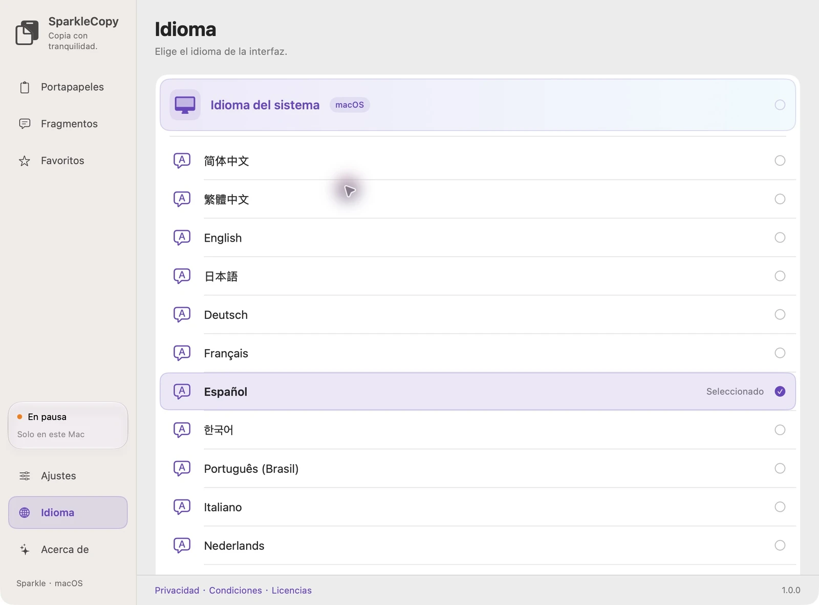Click the language icon beside Français
Viewport: 819px width, 605px height.
[x=182, y=353]
